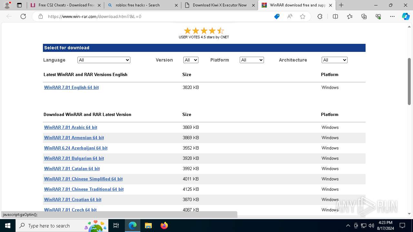Click the 4011 KB size value

[191, 179]
